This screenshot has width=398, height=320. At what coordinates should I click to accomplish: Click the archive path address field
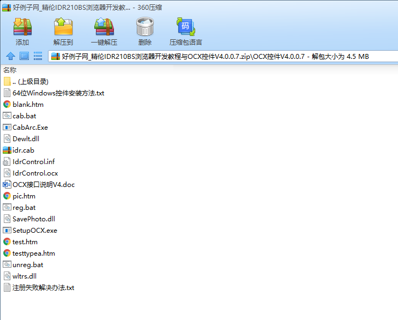point(224,56)
